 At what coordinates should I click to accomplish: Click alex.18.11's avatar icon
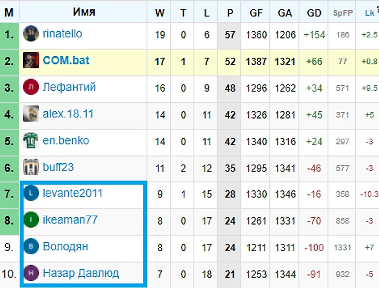coord(31,114)
